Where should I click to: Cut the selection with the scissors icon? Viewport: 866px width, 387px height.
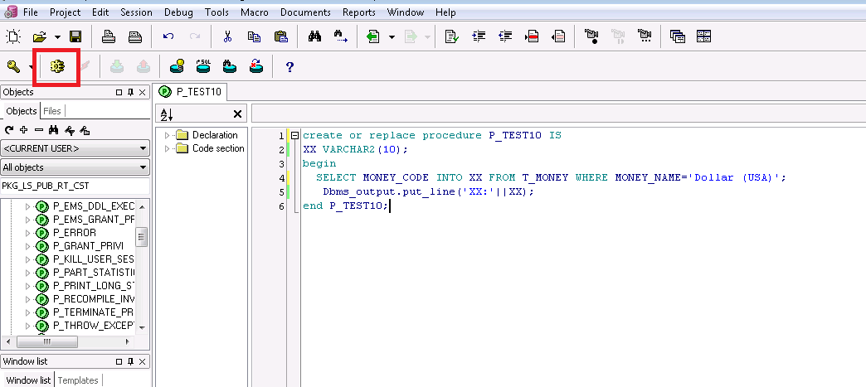tap(227, 37)
